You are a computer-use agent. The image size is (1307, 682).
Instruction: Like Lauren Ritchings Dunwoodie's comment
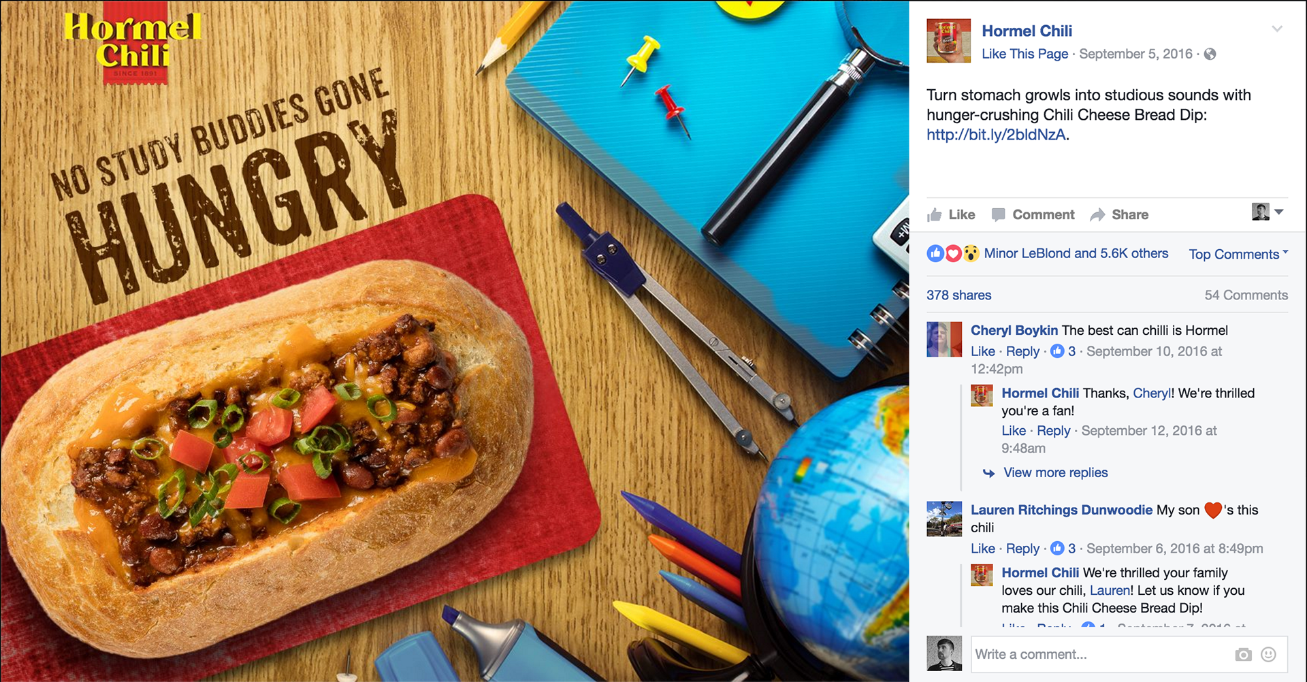982,549
